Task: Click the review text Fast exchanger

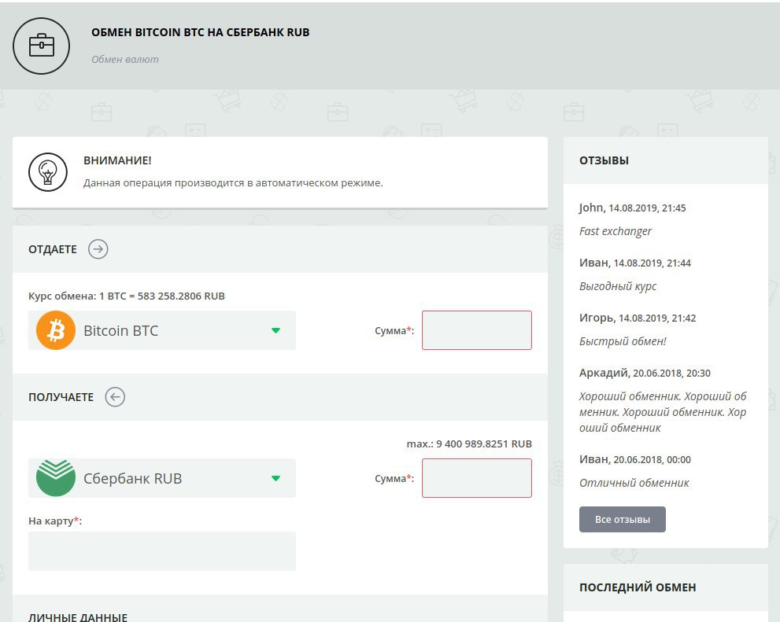Action: pos(615,231)
